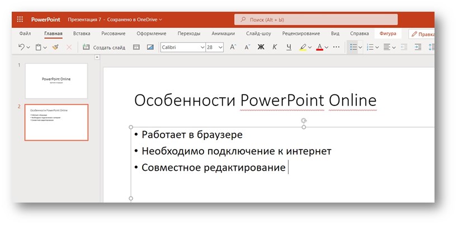The image size is (458, 226).
Task: Expand the numbering style dropdown arrow
Action: tap(377, 47)
